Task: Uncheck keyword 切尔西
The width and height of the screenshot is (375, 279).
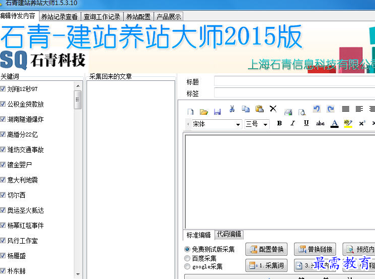Action: pyautogui.click(x=3, y=195)
